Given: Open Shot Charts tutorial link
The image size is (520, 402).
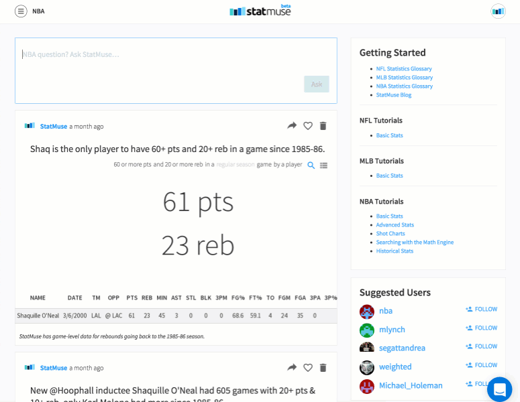Looking at the screenshot, I should pyautogui.click(x=391, y=233).
